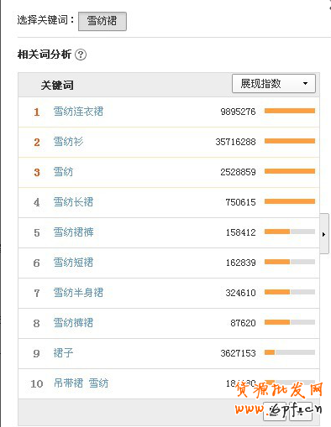331x427 pixels.
Task: Open the 雪纺长裙 keyword link
Action: (73, 202)
